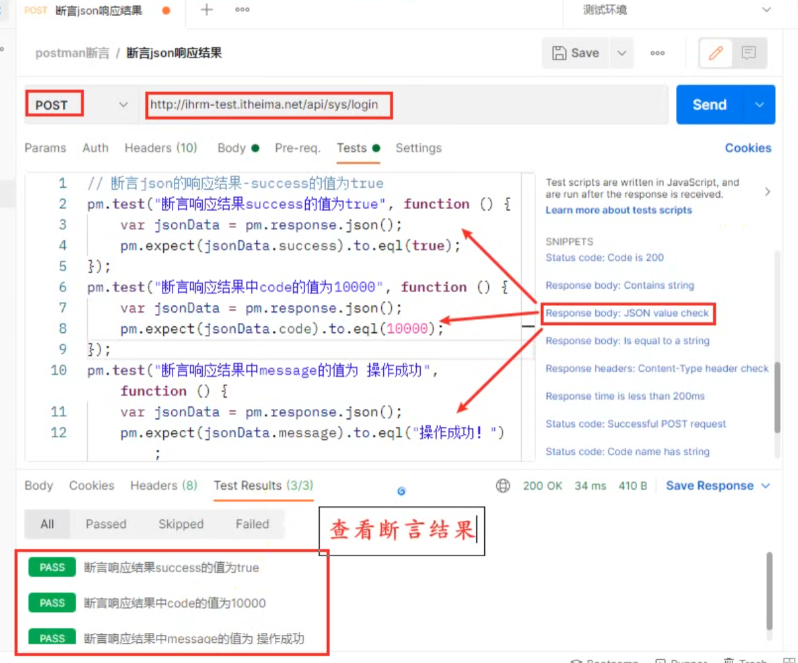Filter test results by Passed
Viewport: 798px width, 663px height.
coord(106,525)
